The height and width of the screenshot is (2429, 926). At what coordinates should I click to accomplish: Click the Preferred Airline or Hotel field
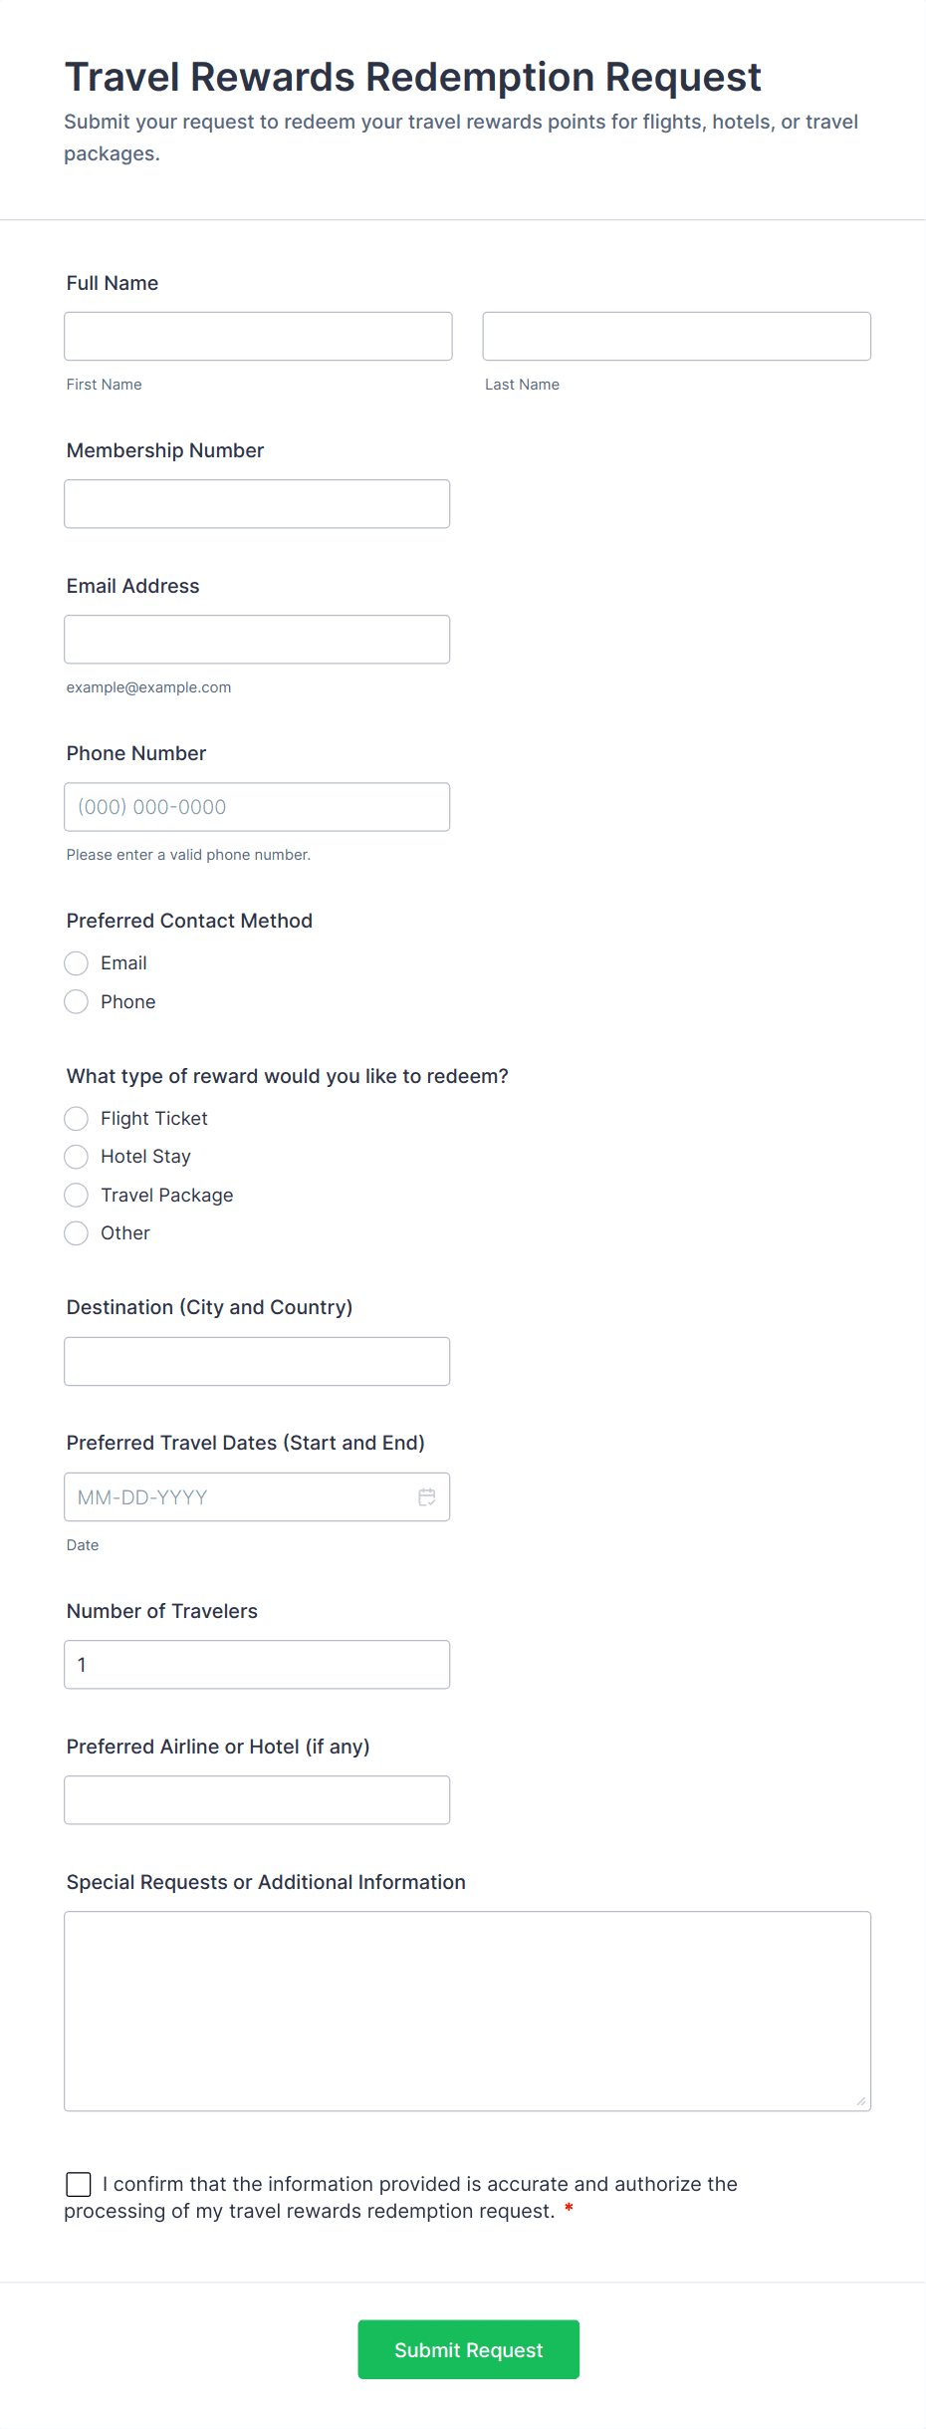[x=257, y=1800]
